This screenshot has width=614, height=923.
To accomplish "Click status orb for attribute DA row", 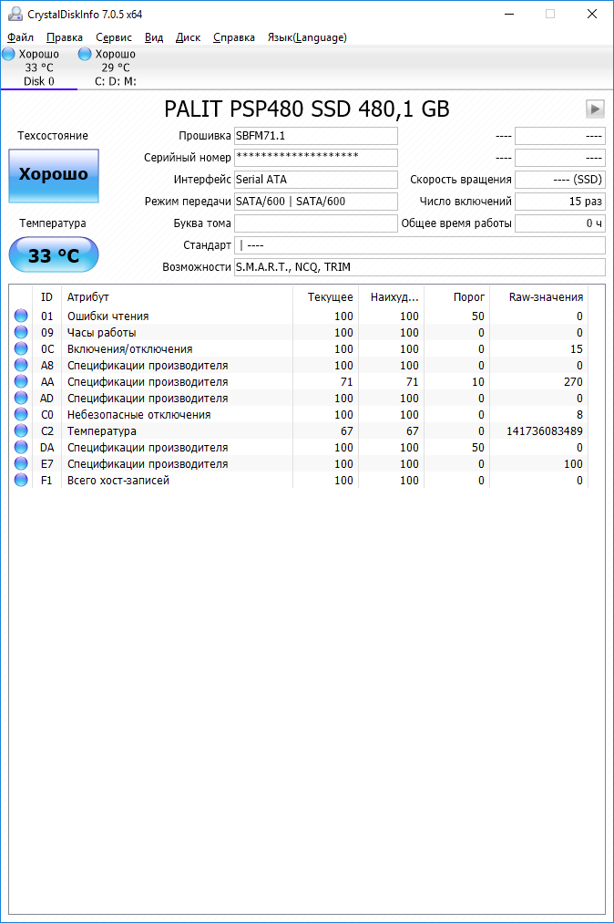I will pyautogui.click(x=21, y=448).
